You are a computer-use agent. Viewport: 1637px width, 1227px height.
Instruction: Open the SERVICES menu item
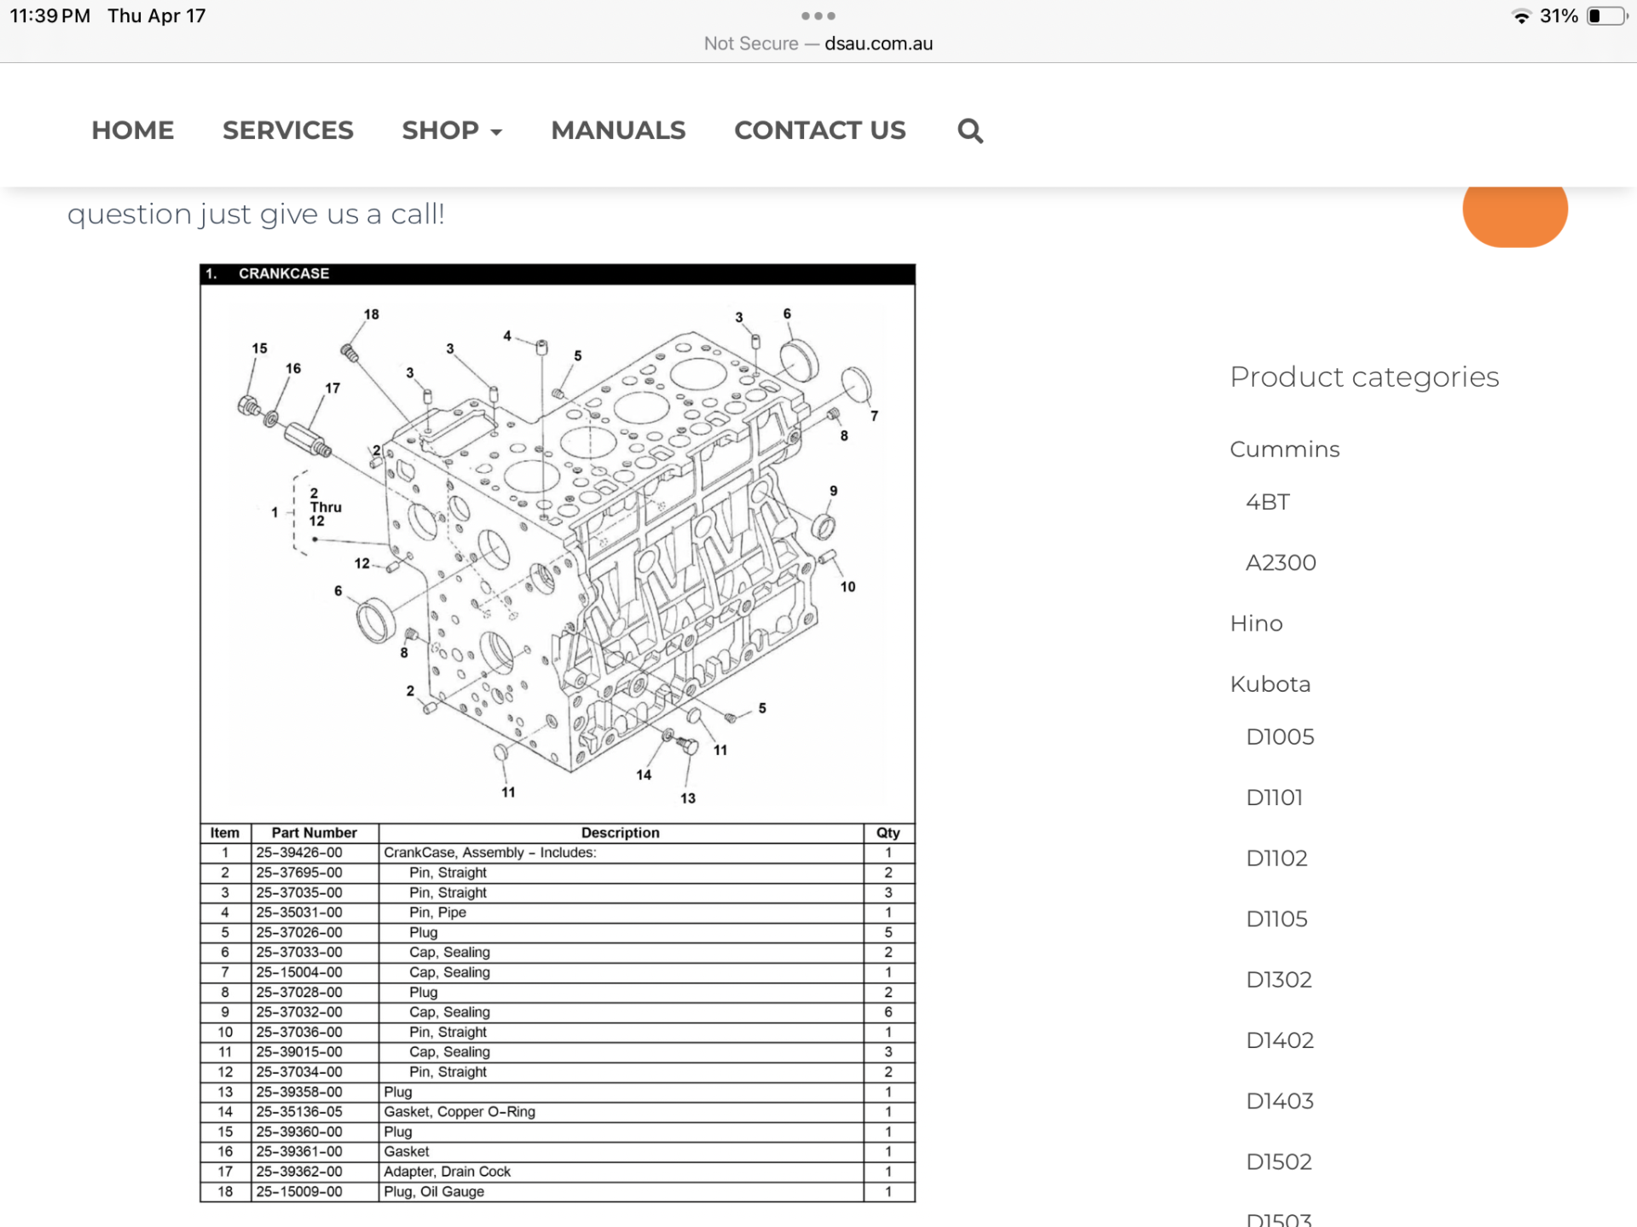288,130
